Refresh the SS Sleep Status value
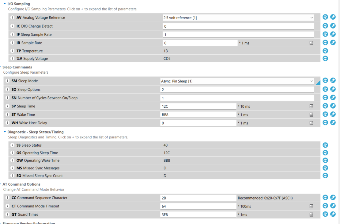 [325, 145]
